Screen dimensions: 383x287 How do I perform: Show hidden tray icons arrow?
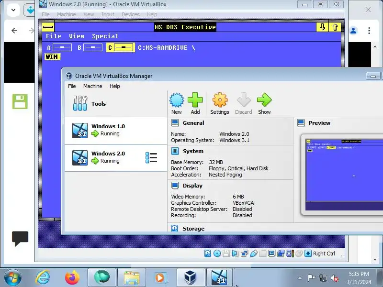(x=300, y=278)
